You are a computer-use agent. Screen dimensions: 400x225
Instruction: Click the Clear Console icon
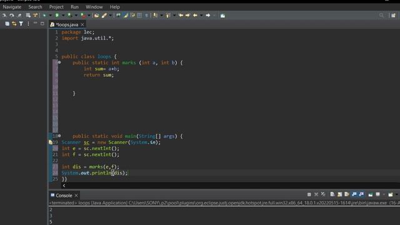tap(332, 194)
